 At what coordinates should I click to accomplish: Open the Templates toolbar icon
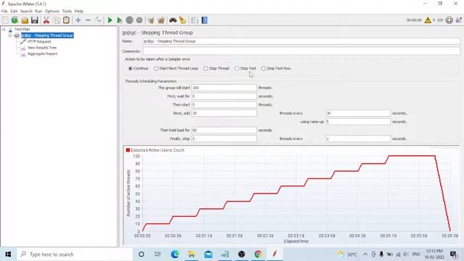pos(14,20)
